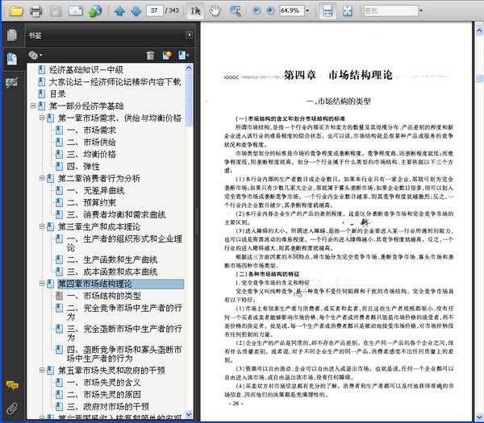
Task: Click the page number input field
Action: 157,11
